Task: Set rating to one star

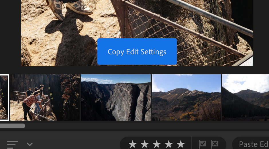Action: point(133,144)
